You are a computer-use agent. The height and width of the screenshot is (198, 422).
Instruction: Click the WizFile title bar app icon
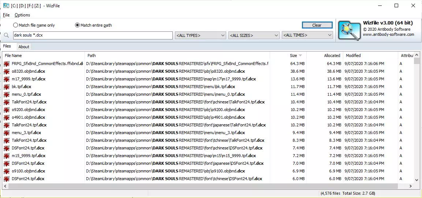[x=6, y=5]
